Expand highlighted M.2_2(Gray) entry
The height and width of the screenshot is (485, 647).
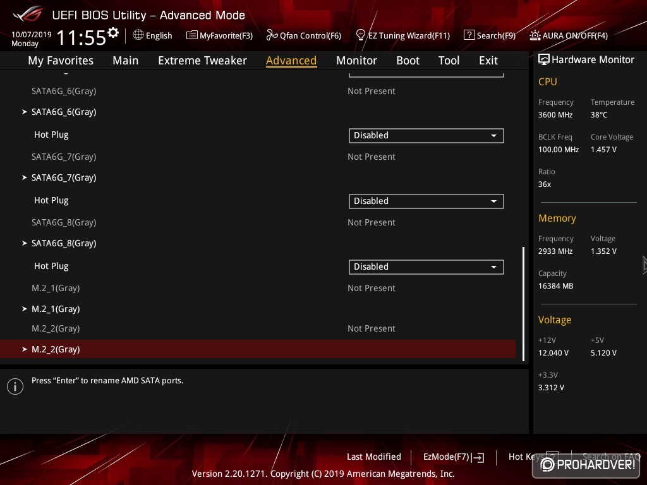click(258, 349)
